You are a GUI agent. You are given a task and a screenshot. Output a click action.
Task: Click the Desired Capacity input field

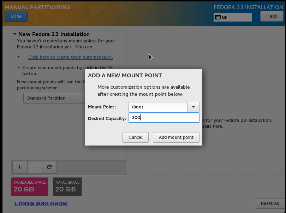[x=164, y=118]
